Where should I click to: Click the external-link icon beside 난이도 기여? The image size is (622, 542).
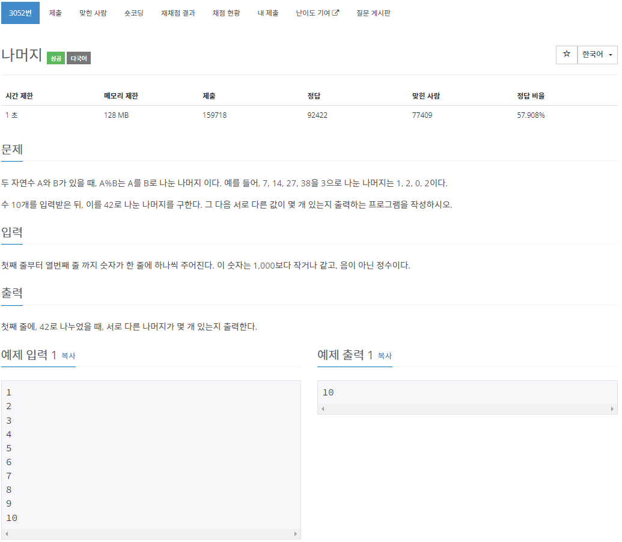[335, 13]
